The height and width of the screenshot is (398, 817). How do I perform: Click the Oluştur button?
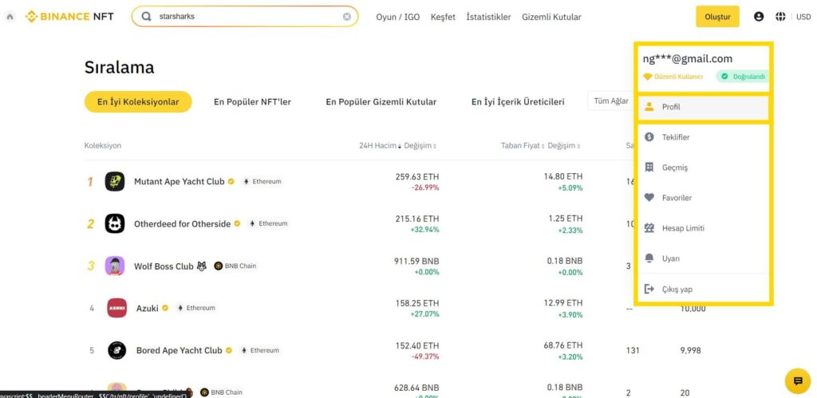pos(717,17)
